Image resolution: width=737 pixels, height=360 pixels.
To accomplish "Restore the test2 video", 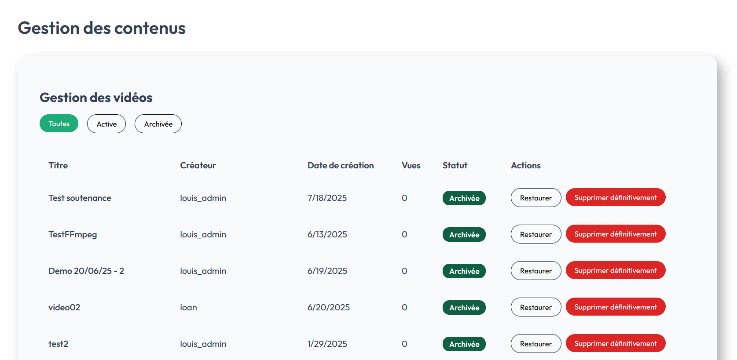I will (x=536, y=344).
